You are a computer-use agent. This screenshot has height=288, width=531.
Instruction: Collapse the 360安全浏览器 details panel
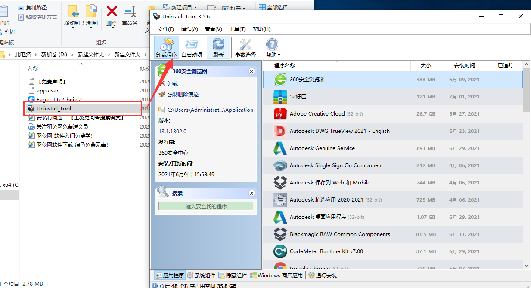(x=252, y=71)
